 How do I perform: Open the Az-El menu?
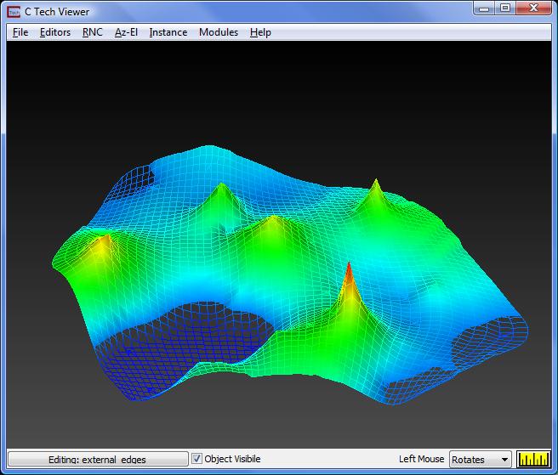click(x=126, y=32)
